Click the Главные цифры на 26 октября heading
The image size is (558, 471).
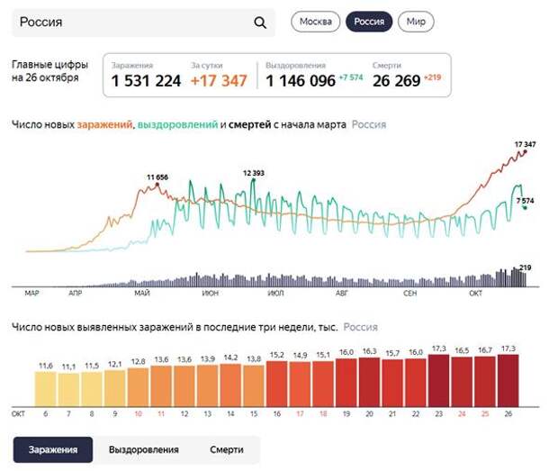49,71
